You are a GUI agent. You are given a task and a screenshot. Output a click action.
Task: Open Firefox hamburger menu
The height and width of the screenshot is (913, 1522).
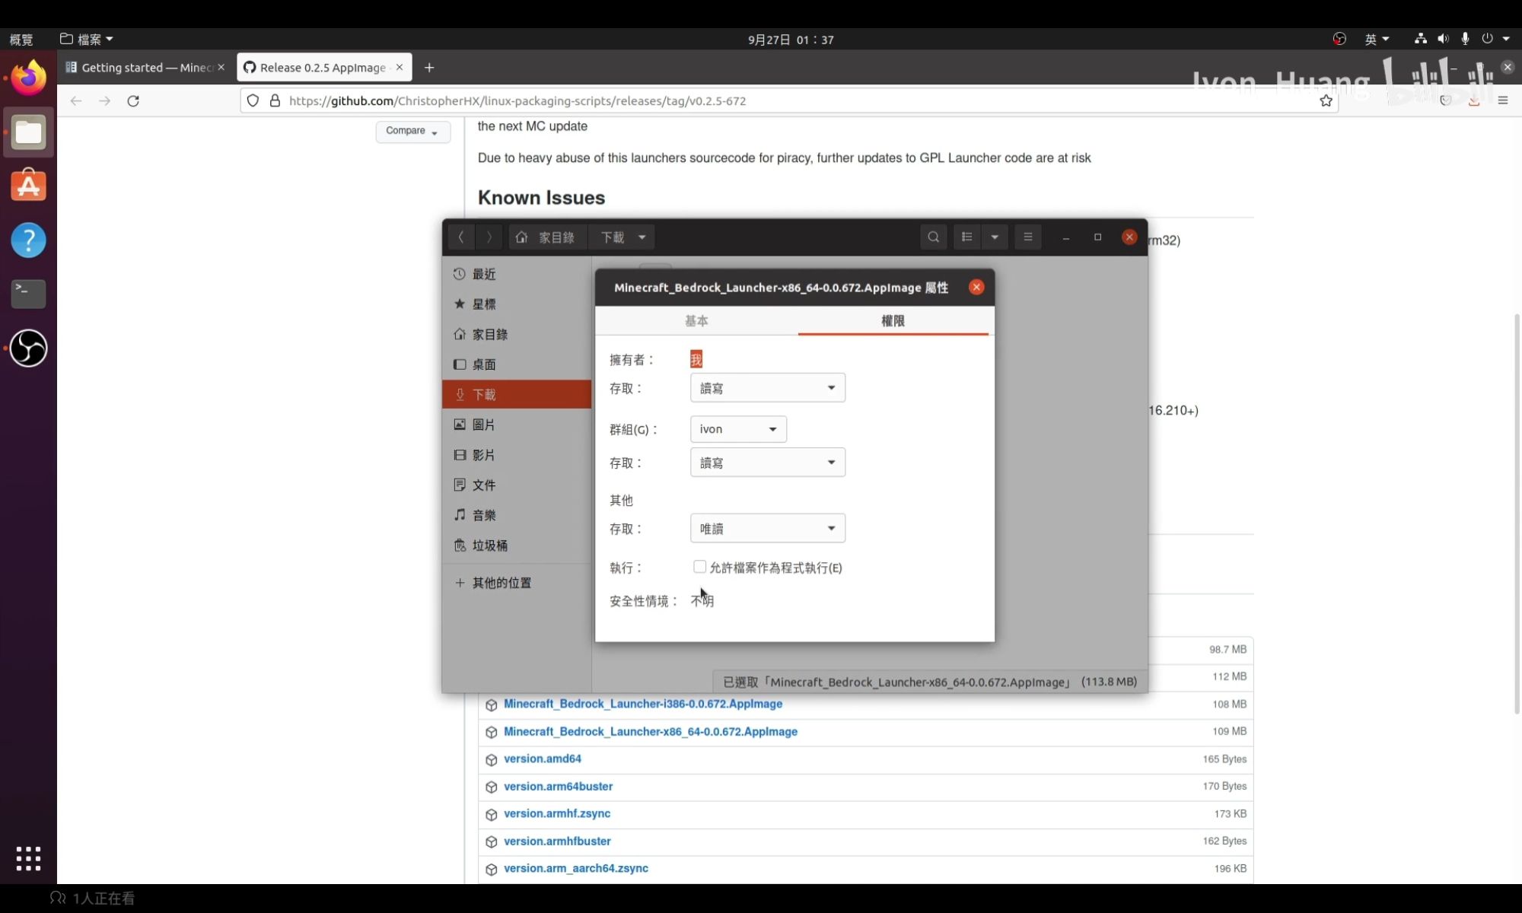1502,100
